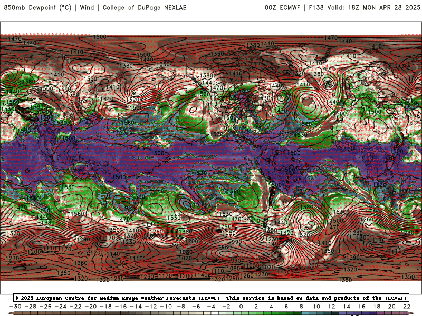Click the ECMWF copyright notice banner
Viewport: 422px width, 316px height.
click(212, 298)
